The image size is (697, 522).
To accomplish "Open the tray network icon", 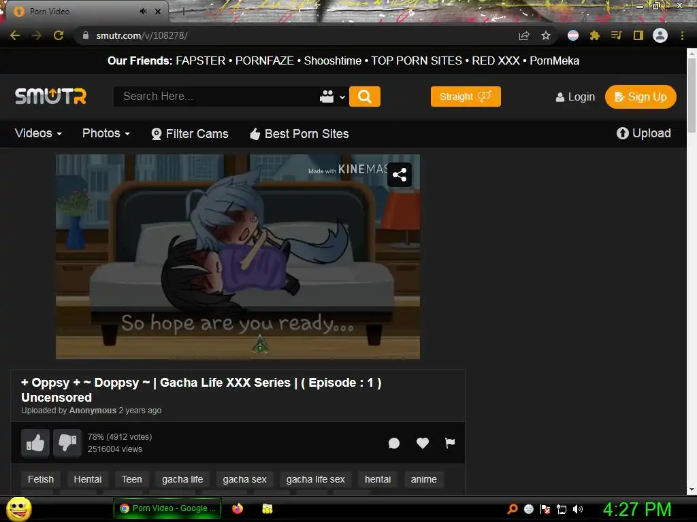I will click(562, 509).
